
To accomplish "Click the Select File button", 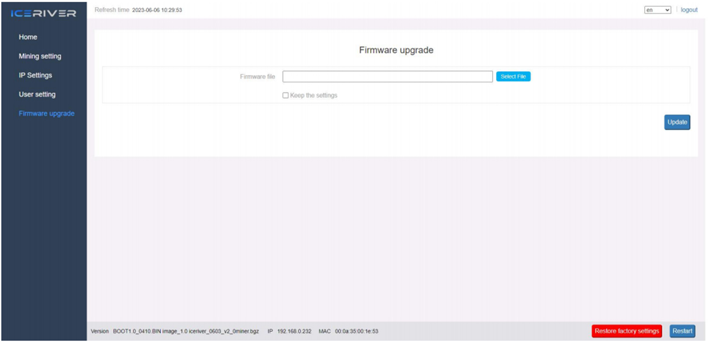I will (513, 76).
